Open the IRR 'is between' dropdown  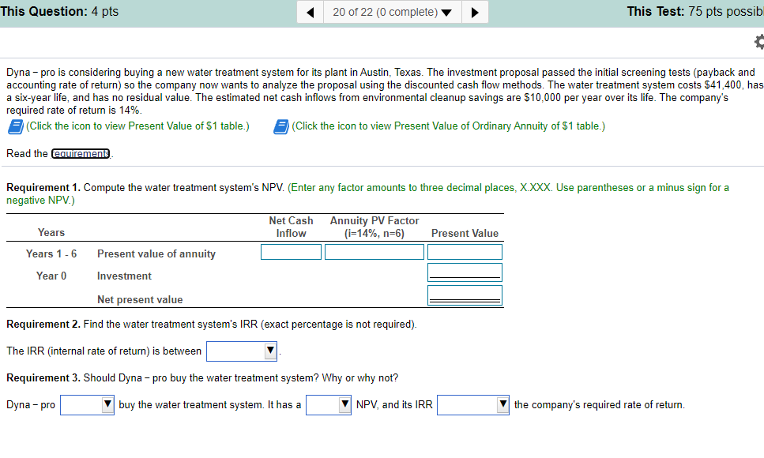click(x=242, y=351)
